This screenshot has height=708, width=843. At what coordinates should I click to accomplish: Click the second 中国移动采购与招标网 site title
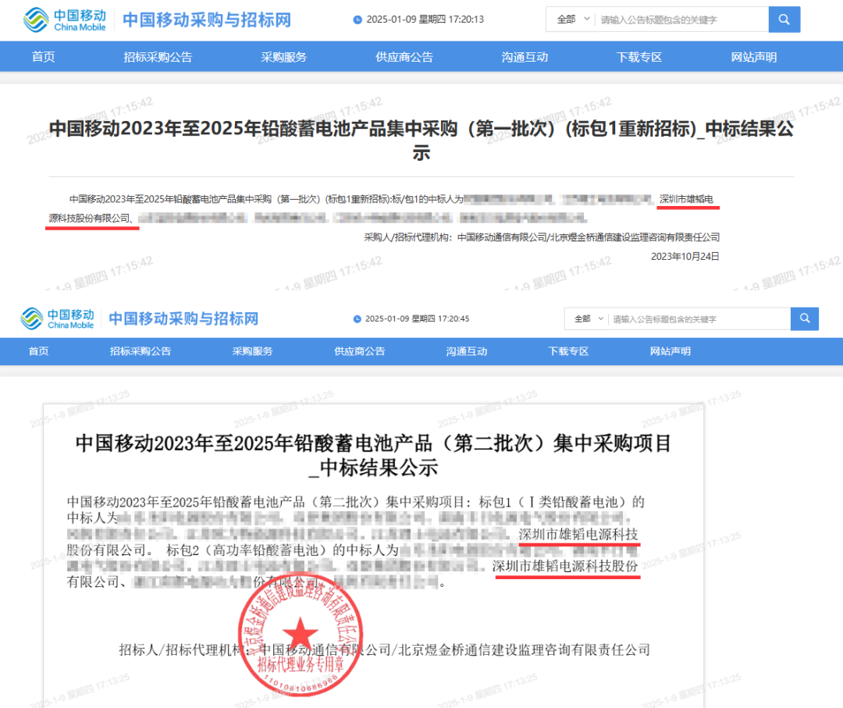tap(183, 318)
